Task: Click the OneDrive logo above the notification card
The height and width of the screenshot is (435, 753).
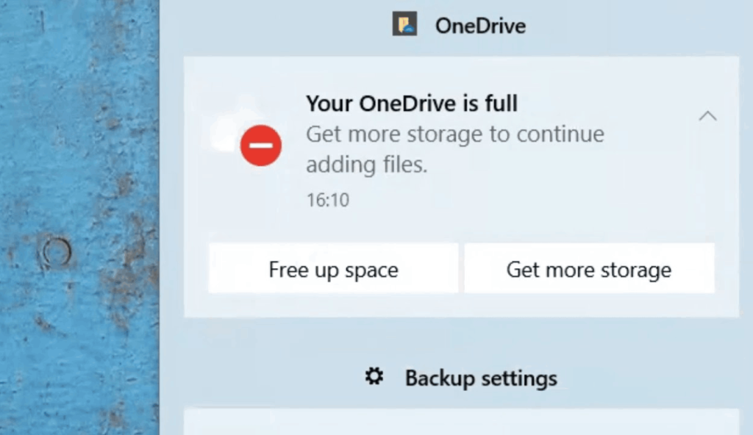Action: [x=404, y=25]
